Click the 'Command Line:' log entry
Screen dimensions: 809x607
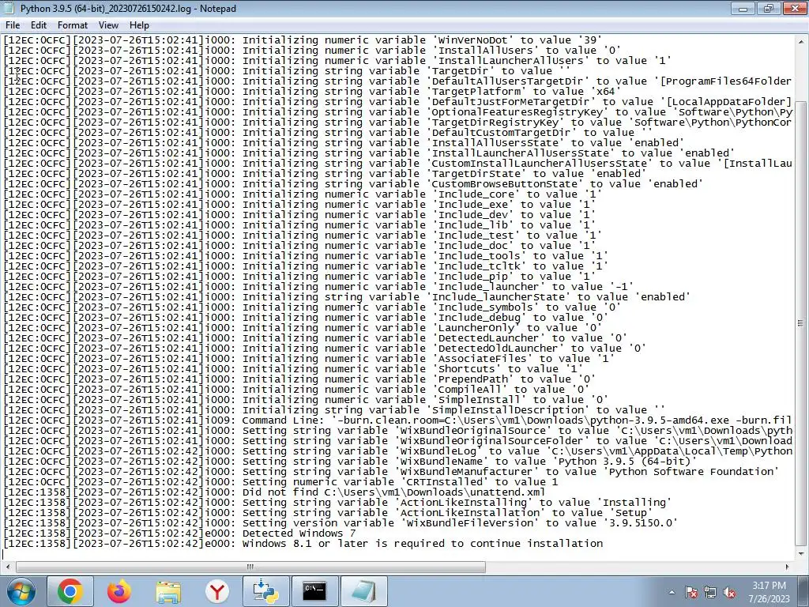click(398, 420)
